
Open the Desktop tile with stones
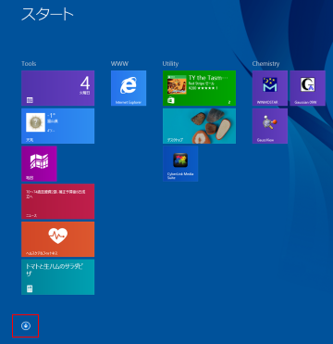tap(199, 126)
